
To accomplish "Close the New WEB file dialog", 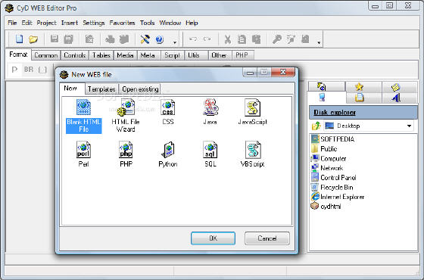I will (283, 72).
